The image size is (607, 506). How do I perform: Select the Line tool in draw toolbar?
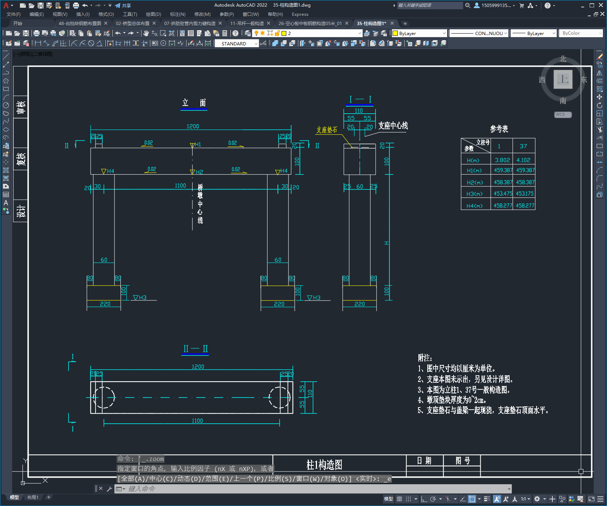(x=6, y=56)
